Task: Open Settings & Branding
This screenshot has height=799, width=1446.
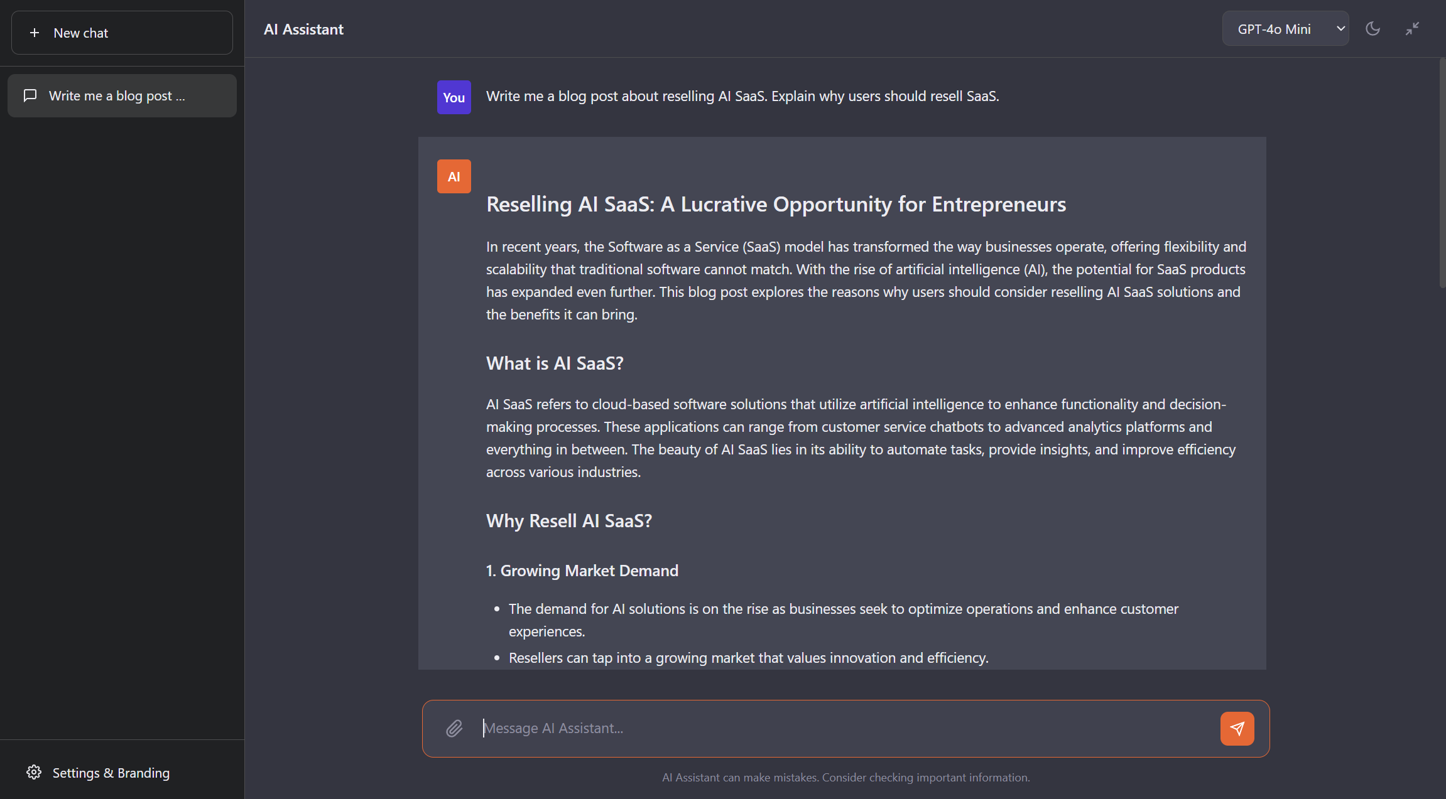Action: tap(111, 773)
